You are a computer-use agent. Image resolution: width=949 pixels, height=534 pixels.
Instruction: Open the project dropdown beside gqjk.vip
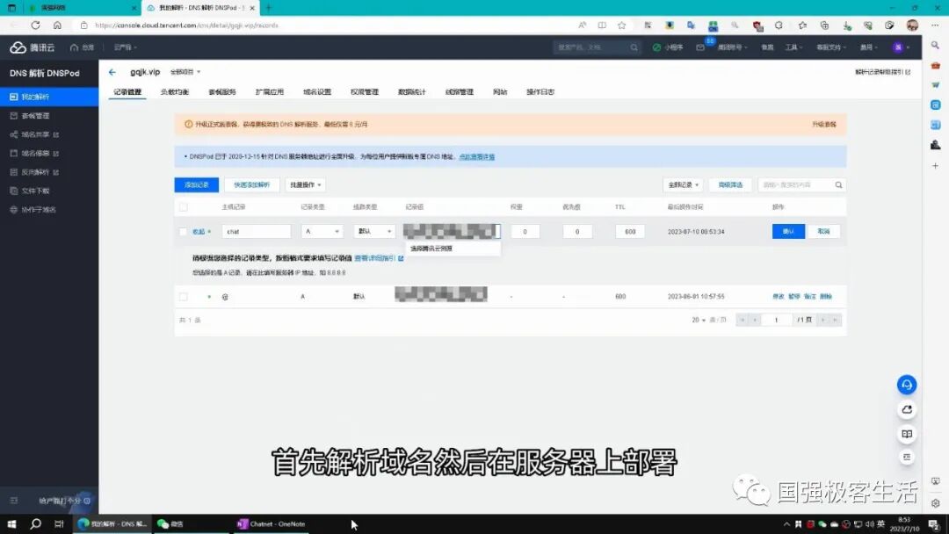[x=185, y=72]
